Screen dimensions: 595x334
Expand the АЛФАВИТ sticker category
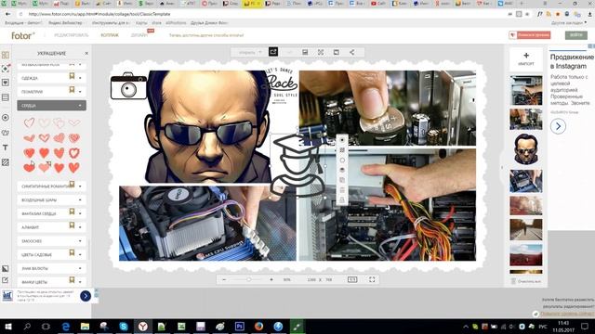[52, 226]
